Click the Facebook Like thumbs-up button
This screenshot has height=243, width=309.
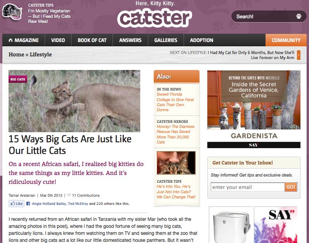point(16,203)
